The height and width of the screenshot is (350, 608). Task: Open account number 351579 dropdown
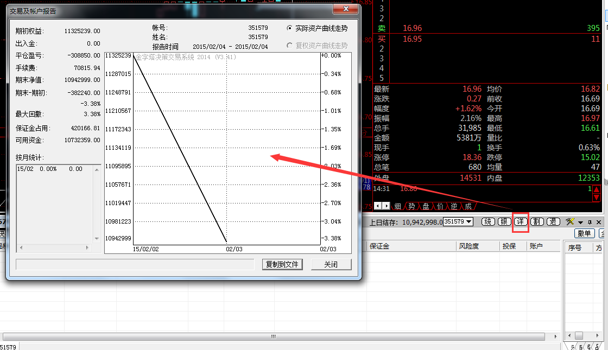coord(469,222)
